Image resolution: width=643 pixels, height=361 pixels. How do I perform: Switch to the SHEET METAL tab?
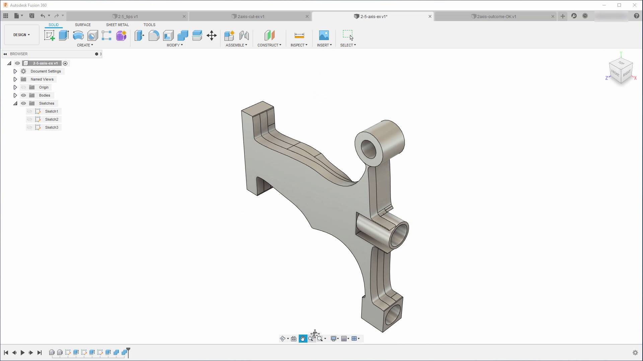coord(117,24)
